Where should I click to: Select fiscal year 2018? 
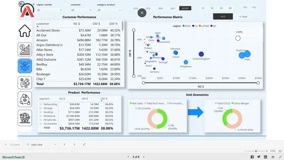(x=135, y=8)
